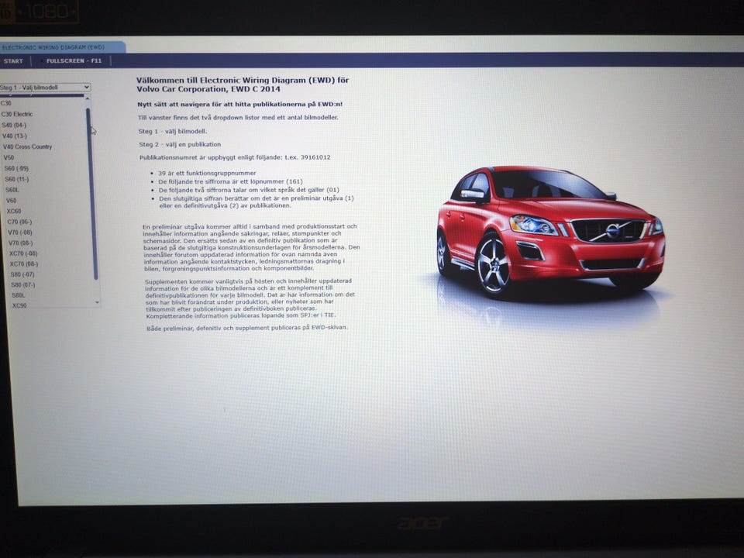Click the bullet '39 är ett funktionsgruppnummer'
Screen dimensions: 744x558
click(x=207, y=173)
